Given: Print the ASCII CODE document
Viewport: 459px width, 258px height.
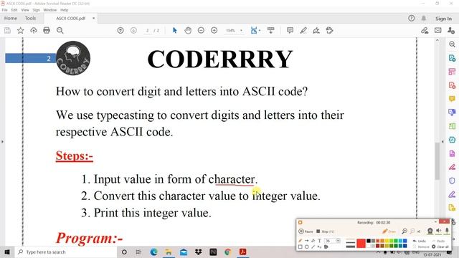Looking at the screenshot, I should (47, 30).
